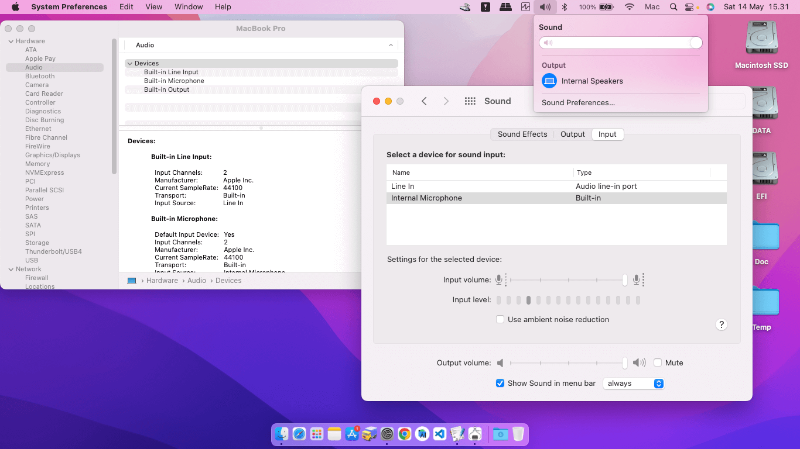This screenshot has height=449, width=800.
Task: Open Visual Studio Code from the Dock
Action: pyautogui.click(x=440, y=434)
